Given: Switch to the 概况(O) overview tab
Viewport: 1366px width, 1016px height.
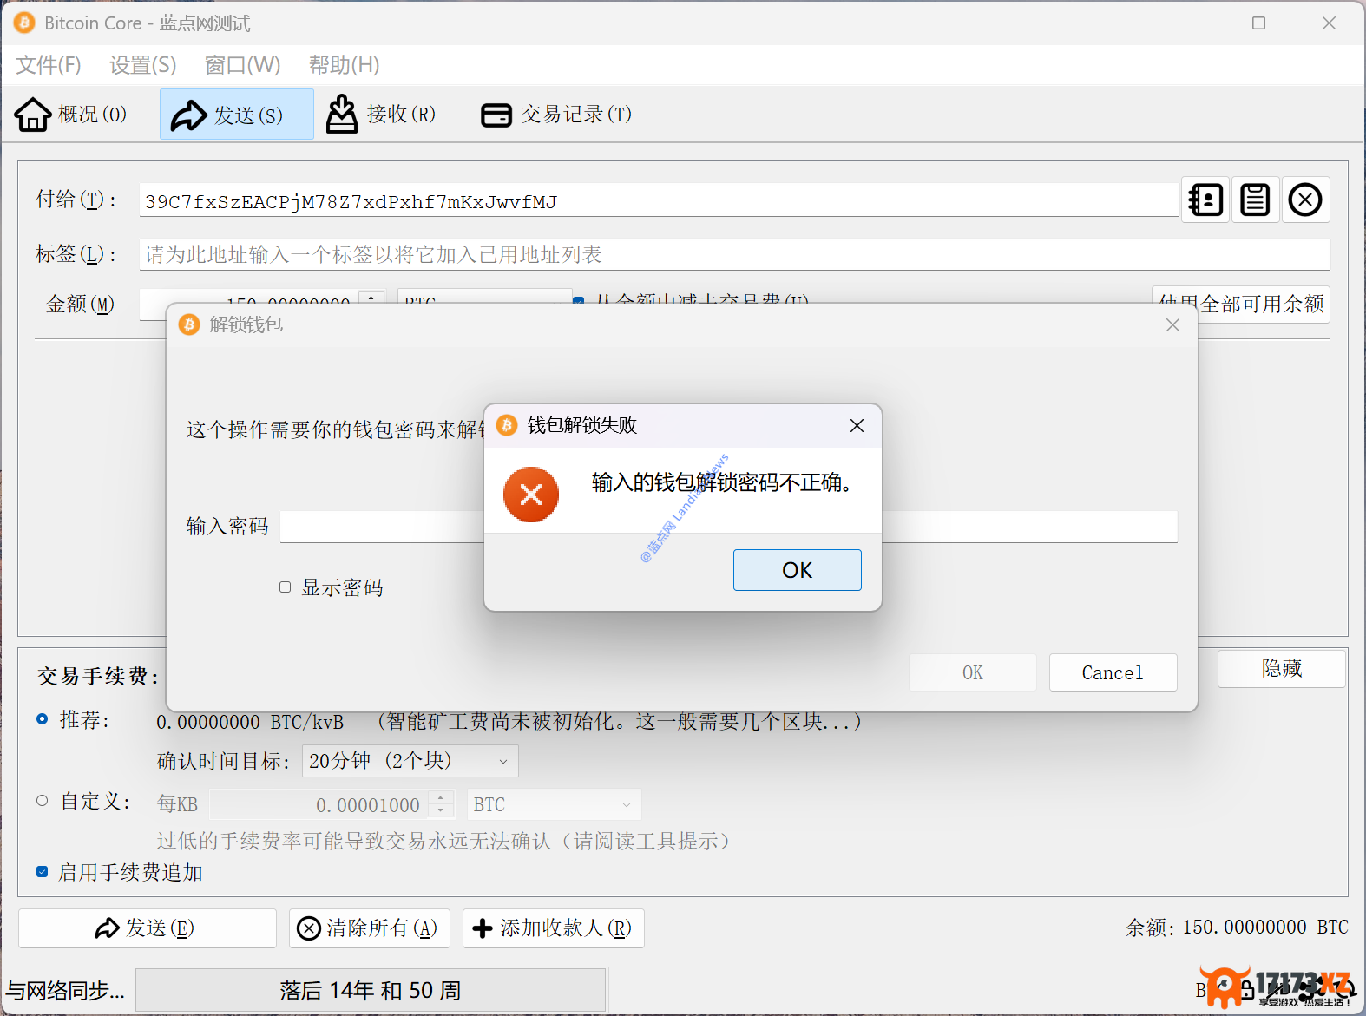Looking at the screenshot, I should coord(72,115).
